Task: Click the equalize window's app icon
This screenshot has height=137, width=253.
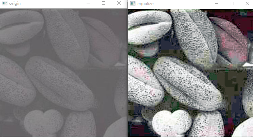Action: [133, 3]
